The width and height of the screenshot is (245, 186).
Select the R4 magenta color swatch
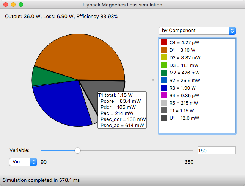point(164,95)
